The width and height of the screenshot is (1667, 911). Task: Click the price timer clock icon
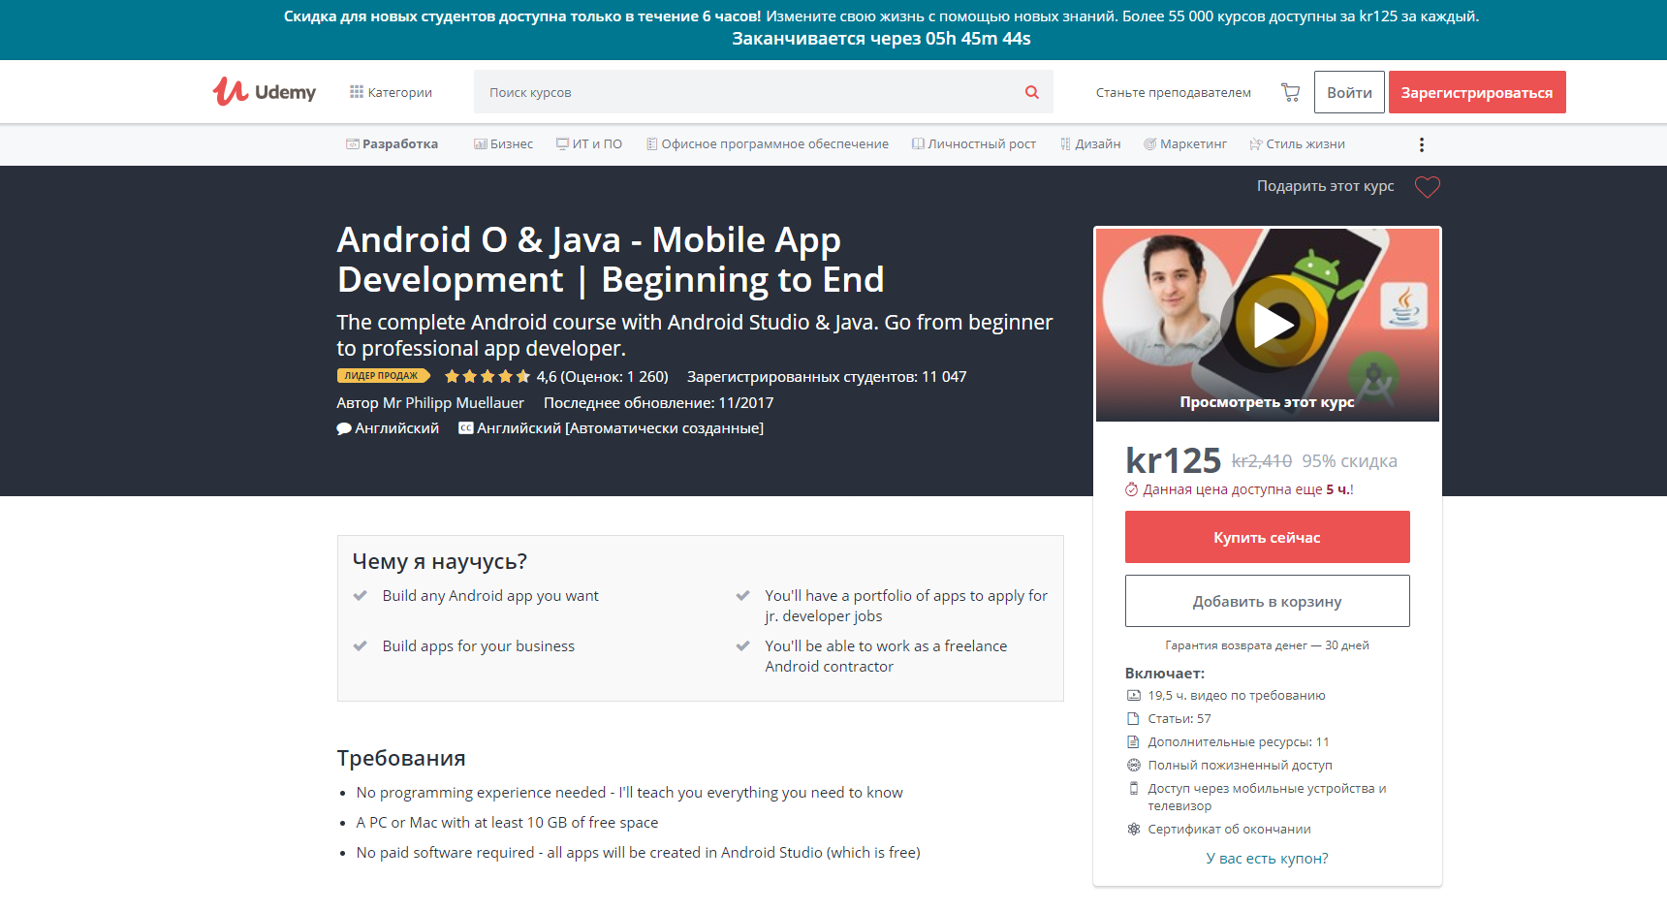click(1131, 490)
